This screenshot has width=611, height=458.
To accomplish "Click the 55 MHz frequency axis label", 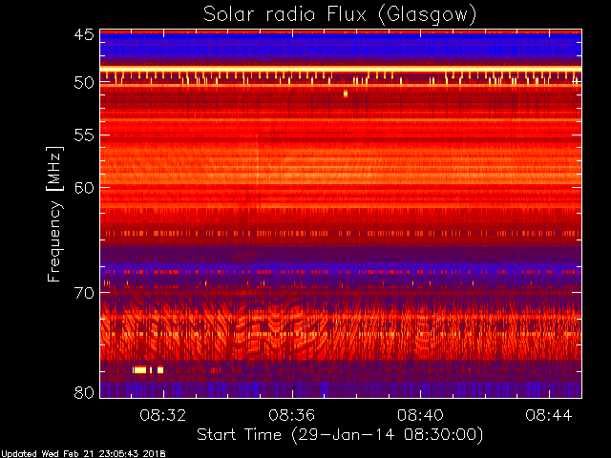I will tap(84, 135).
